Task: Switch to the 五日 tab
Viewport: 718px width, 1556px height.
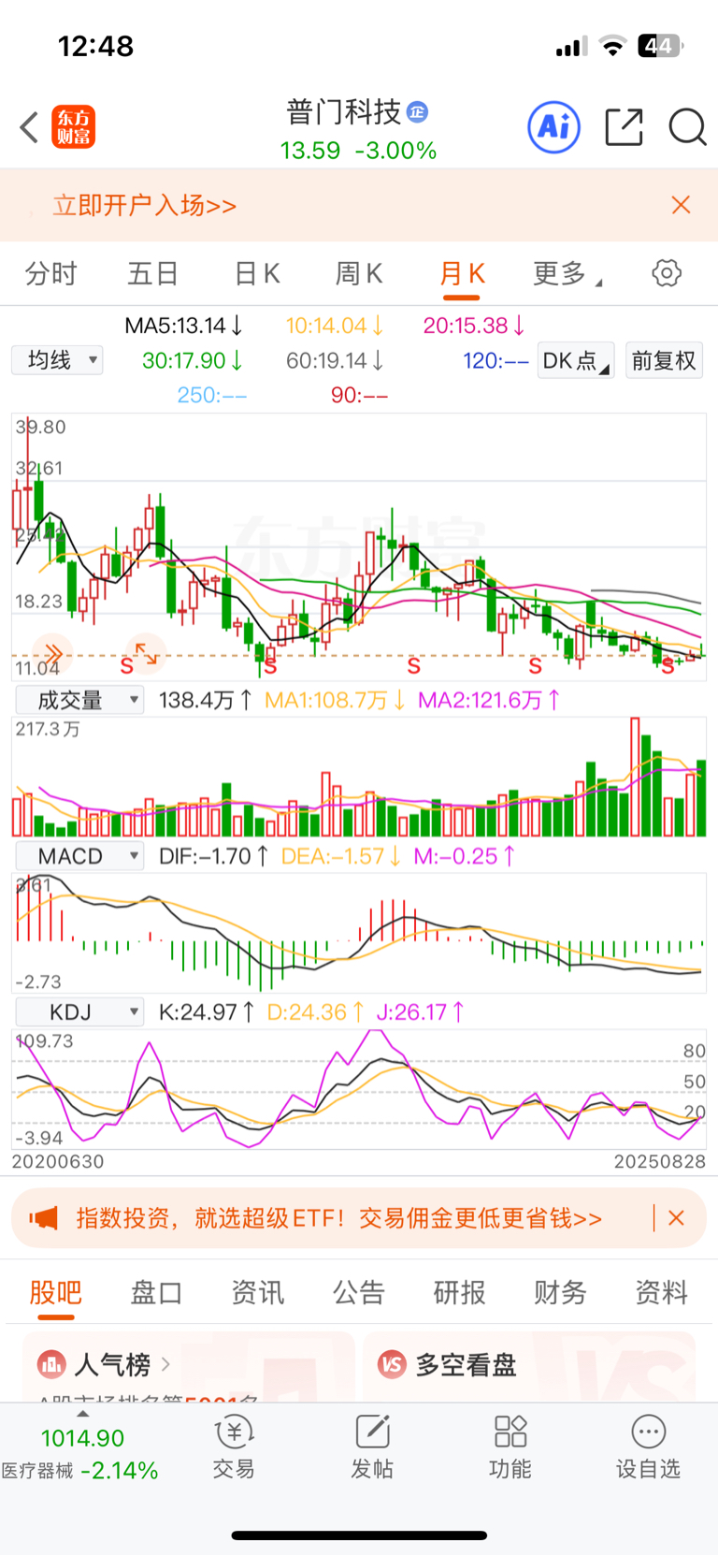Action: point(153,273)
